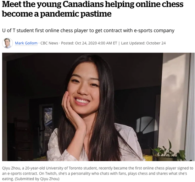Image resolution: width=195 pixels, height=182 pixels.
Task: Click the headline words "become a pandemic pastime"
Action: 57,14
